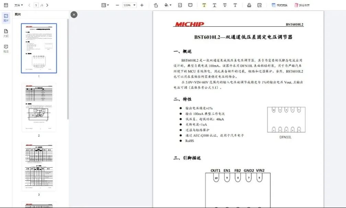Toggle the sidebar panel icon
The width and height of the screenshot is (346, 208).
[x=6, y=5]
